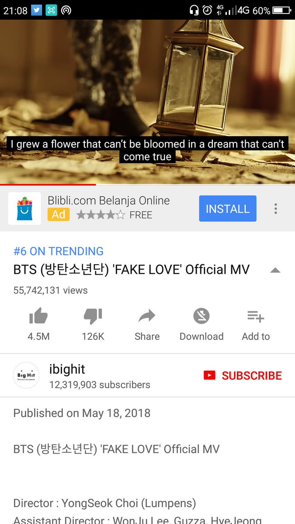Seek using the red video progress bar
295x524 pixels.
[x=48, y=185]
